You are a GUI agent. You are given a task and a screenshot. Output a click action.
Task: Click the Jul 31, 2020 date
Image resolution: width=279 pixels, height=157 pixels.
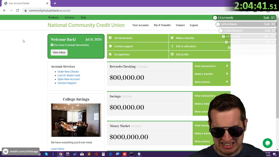coord(93,40)
